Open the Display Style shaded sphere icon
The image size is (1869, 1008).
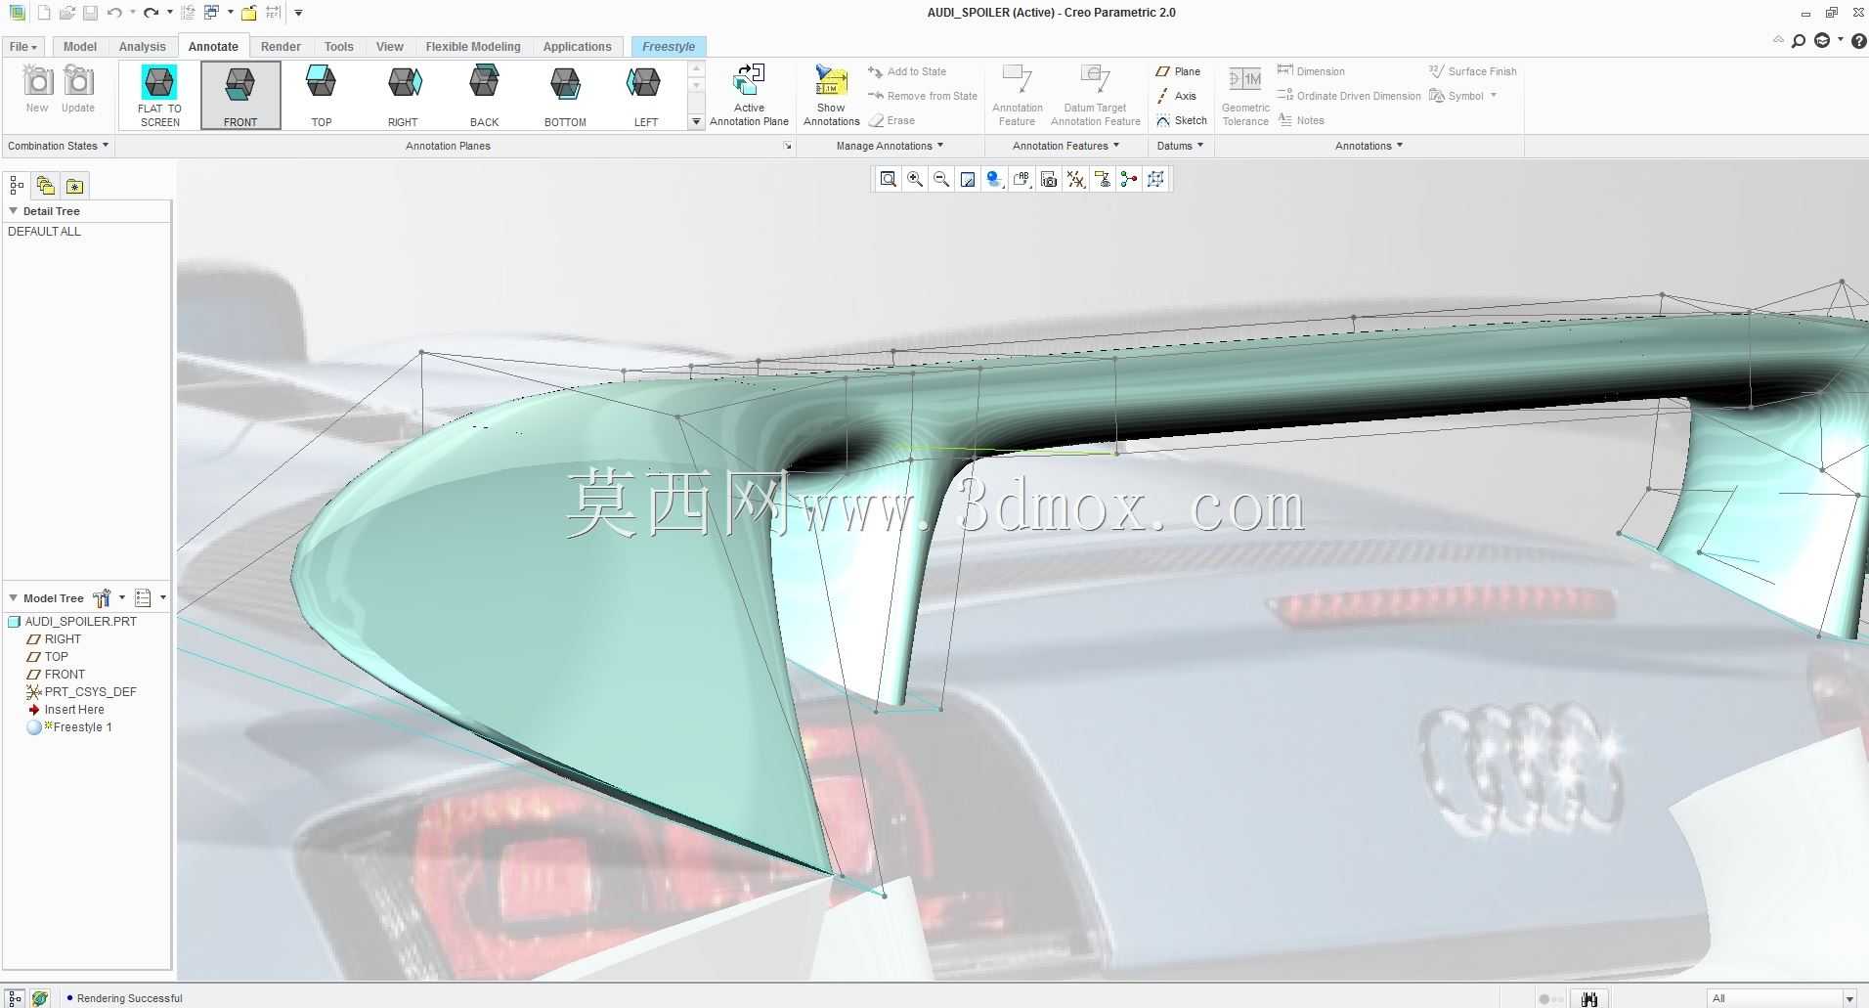tap(995, 179)
